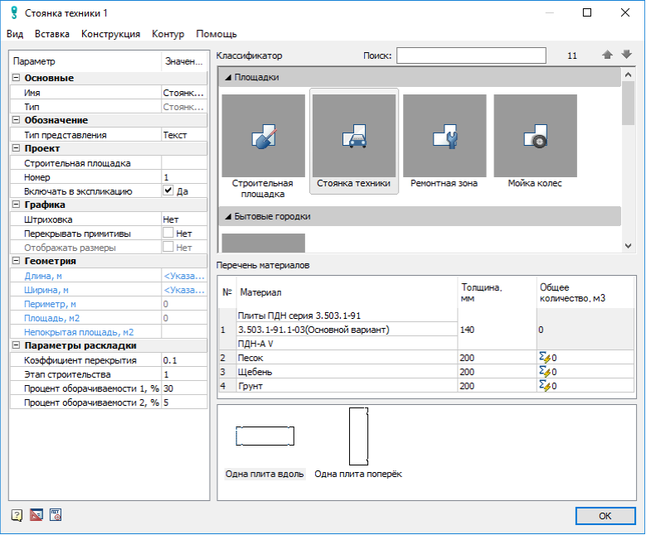Collapse the Обозначение property group
646x535 pixels.
point(16,120)
